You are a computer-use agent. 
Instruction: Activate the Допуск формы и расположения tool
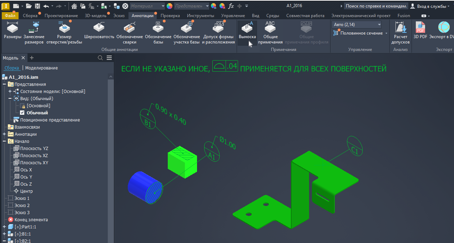tap(218, 33)
